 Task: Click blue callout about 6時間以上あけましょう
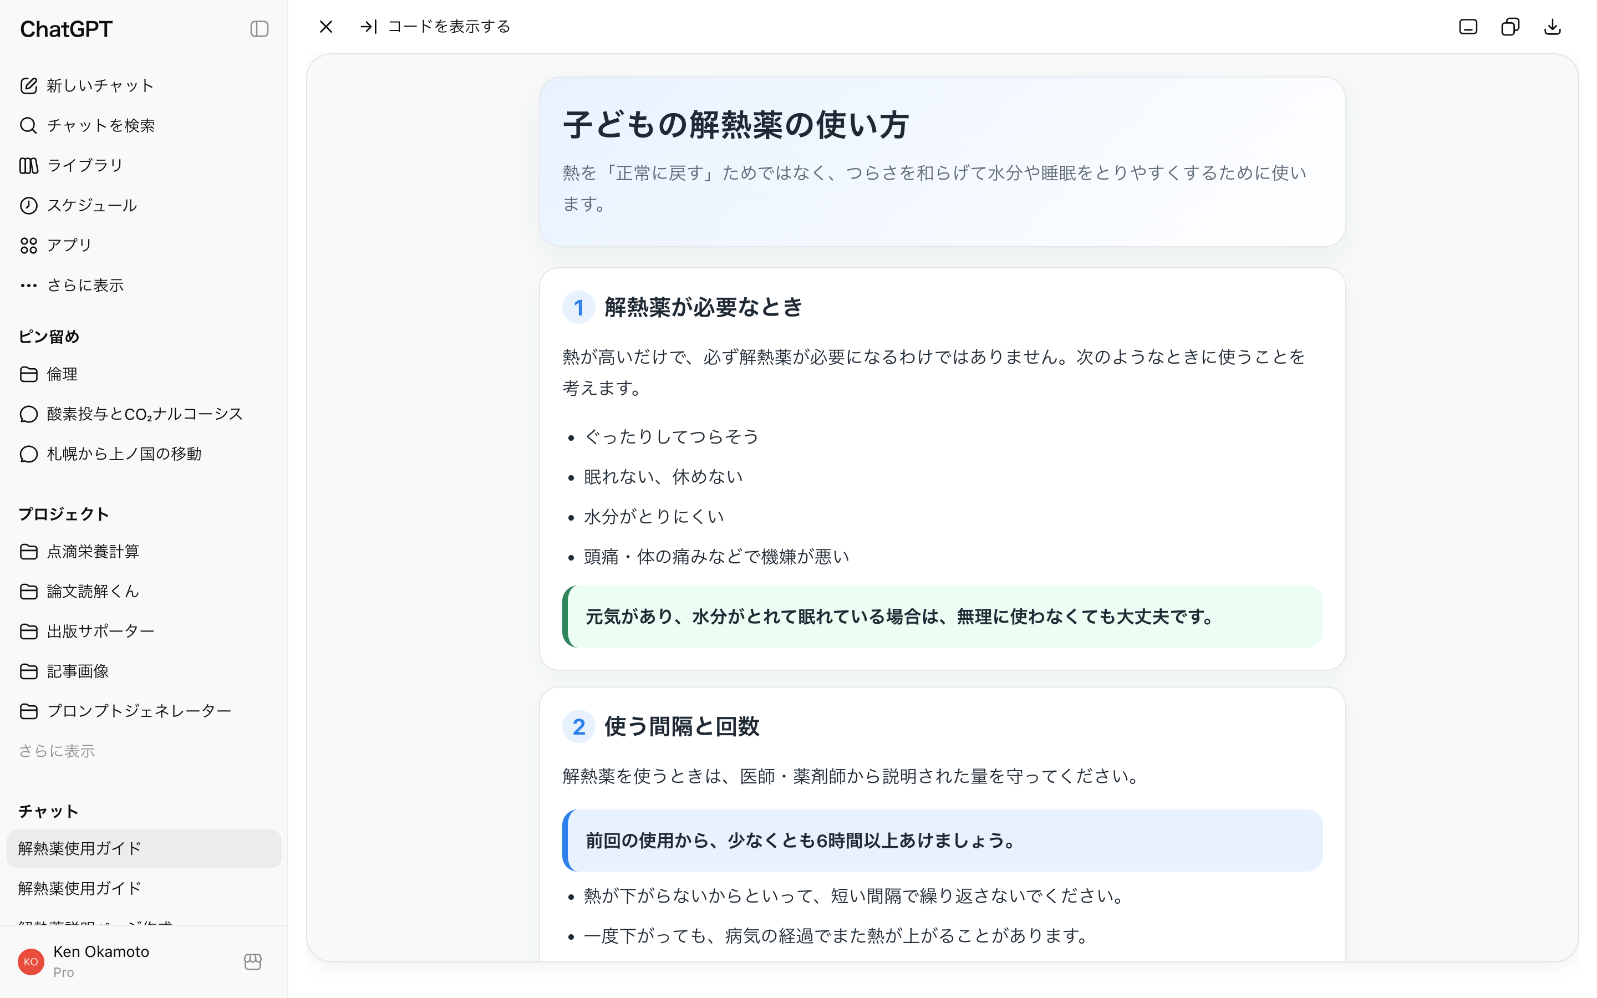click(x=942, y=840)
